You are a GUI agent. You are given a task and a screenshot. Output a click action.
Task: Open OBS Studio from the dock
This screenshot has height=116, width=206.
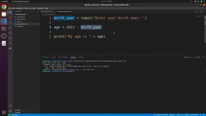pos(4,36)
